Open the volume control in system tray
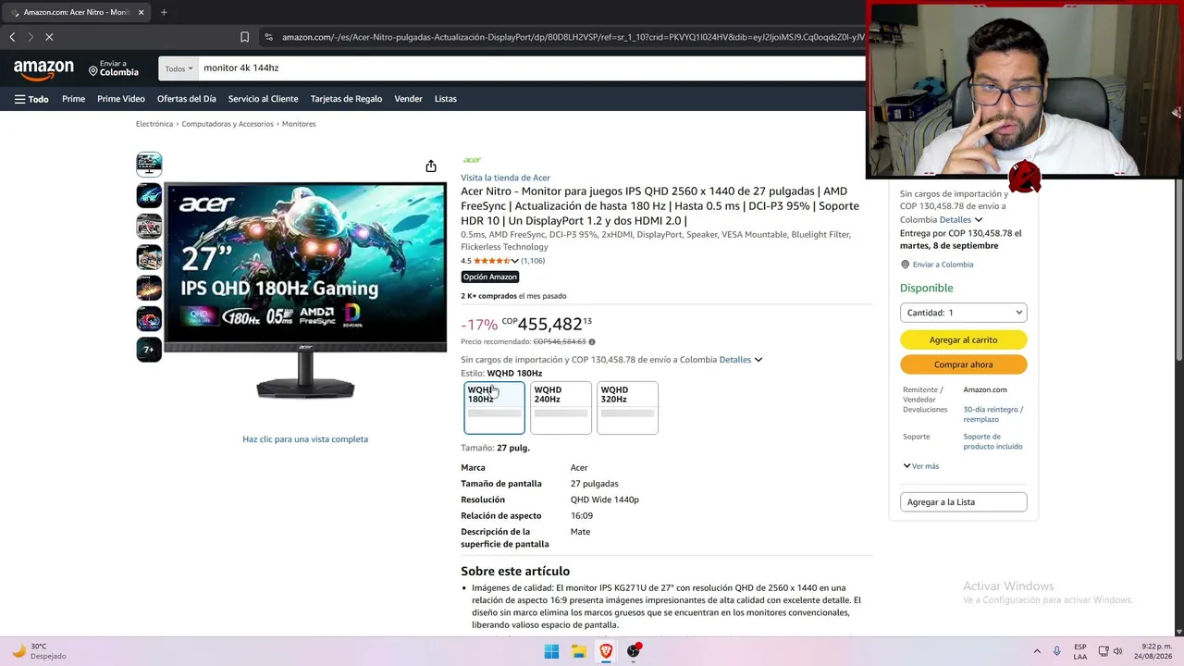The width and height of the screenshot is (1184, 666). pos(1117,651)
